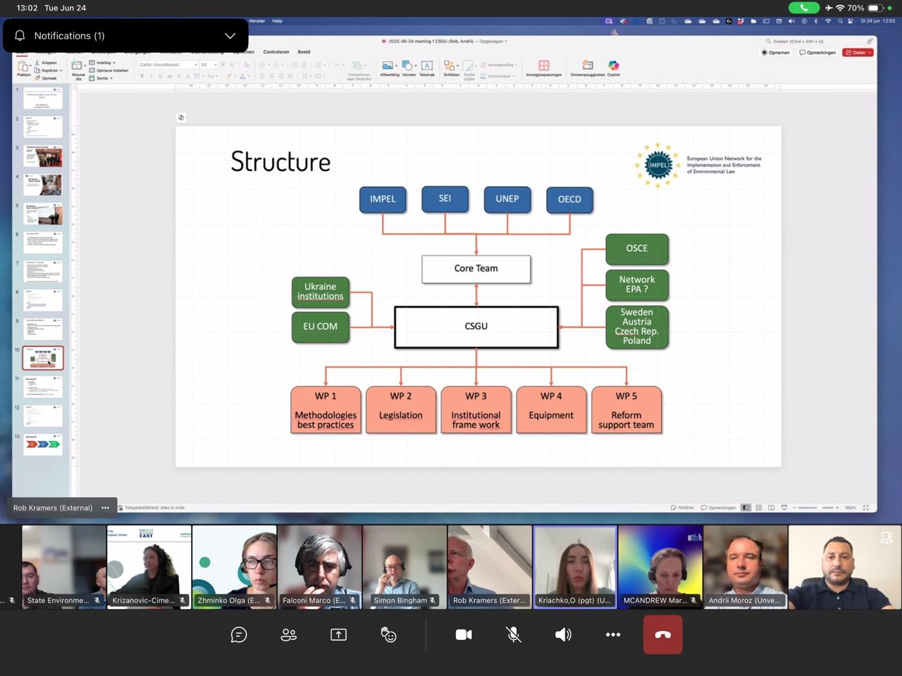Click the Core Team box on slide
902x676 pixels.
(x=476, y=269)
